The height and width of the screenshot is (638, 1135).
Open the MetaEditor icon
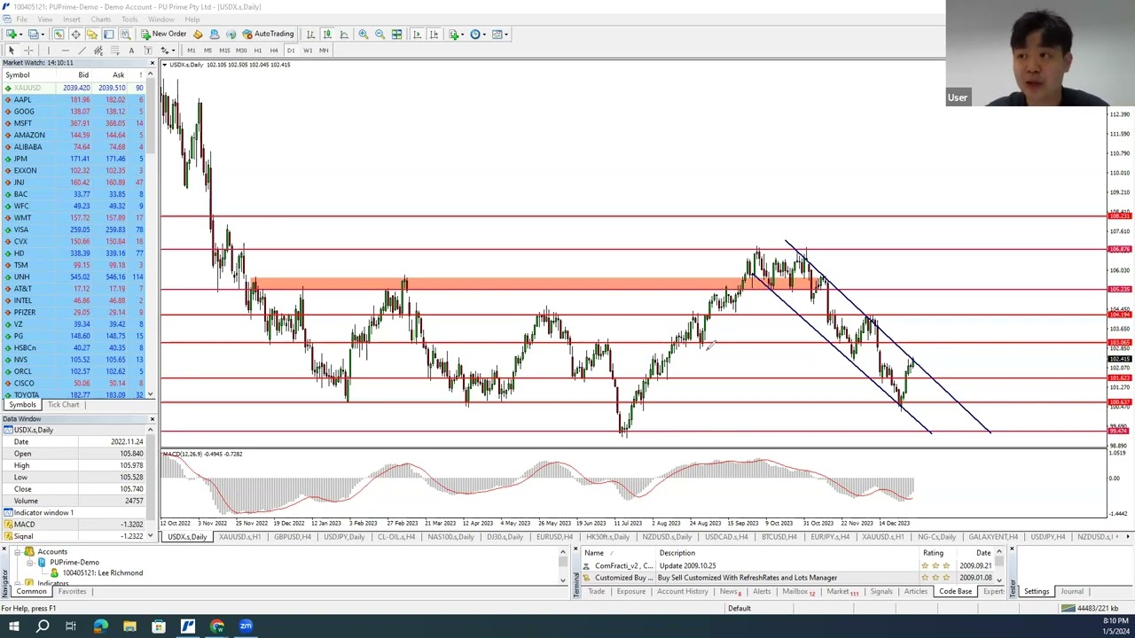(x=198, y=34)
